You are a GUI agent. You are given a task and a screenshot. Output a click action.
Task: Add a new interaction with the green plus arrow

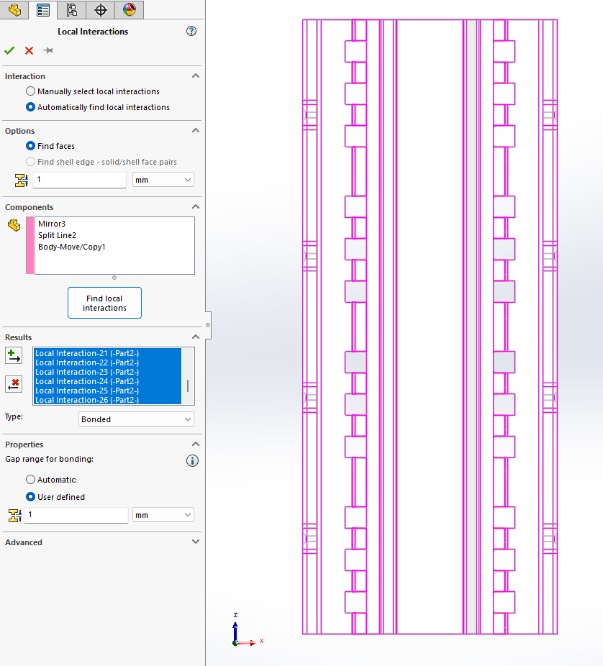pyautogui.click(x=13, y=355)
